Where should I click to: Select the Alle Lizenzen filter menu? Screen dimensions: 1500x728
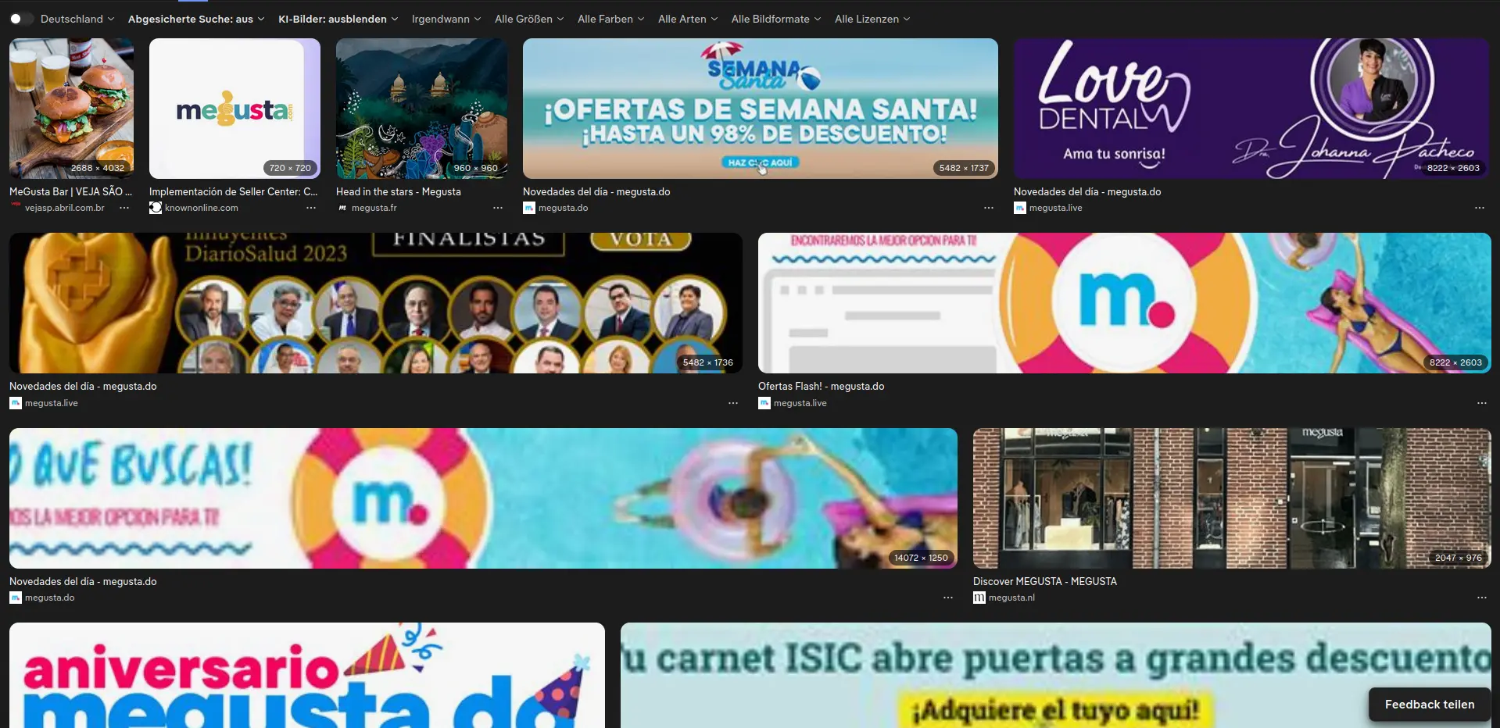[x=872, y=19]
